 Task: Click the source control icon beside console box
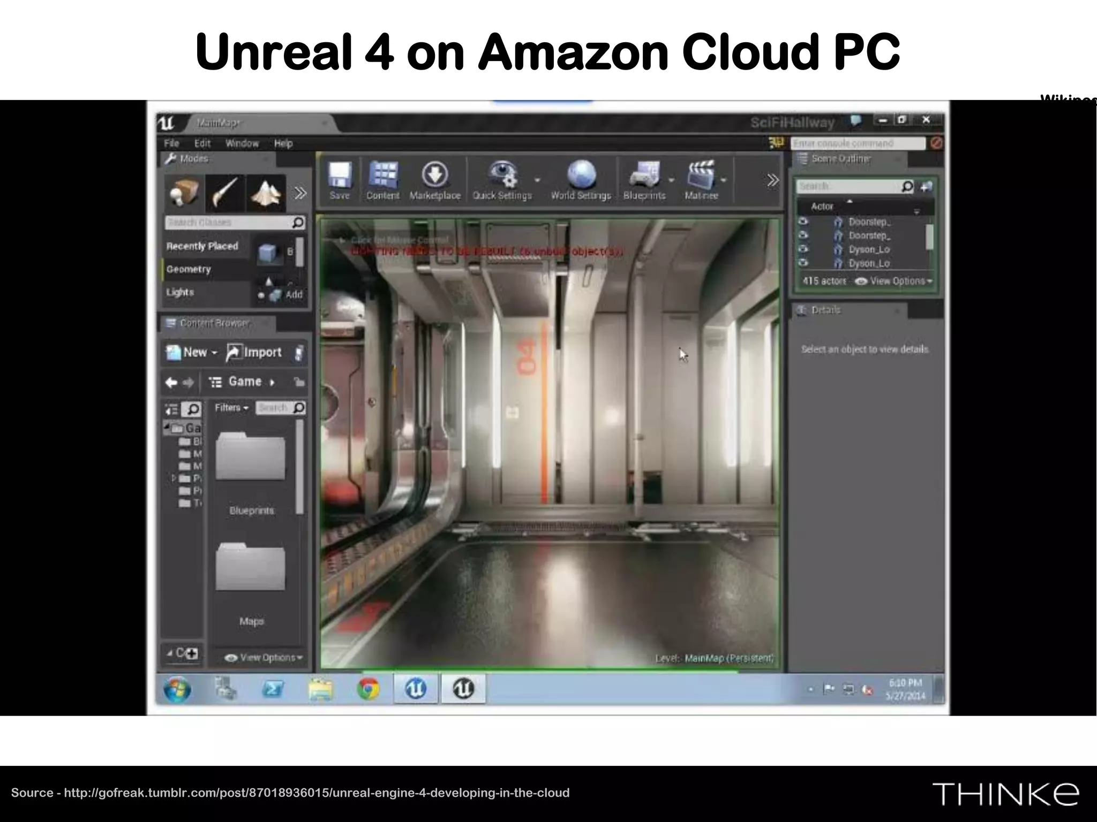click(776, 143)
